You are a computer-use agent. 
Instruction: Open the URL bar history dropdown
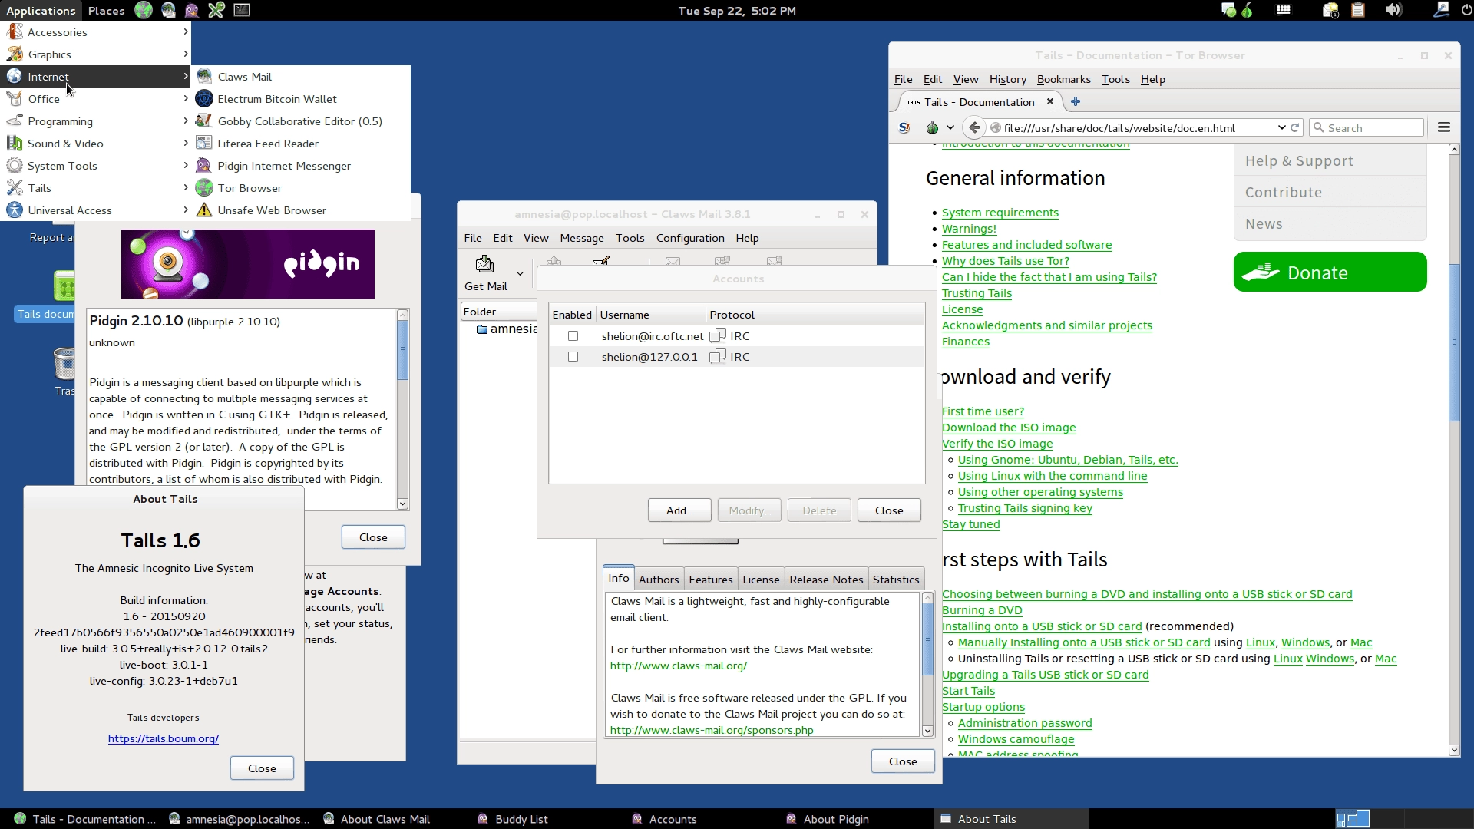tap(1281, 127)
